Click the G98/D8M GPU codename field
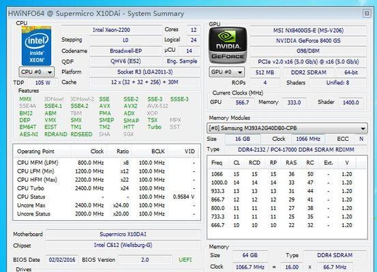Image resolution: width=377 pixels, height=272 pixels. 308,51
